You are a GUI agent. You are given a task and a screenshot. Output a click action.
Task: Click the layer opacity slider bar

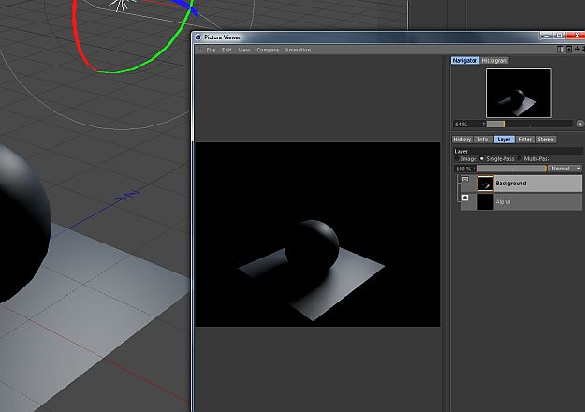coord(512,169)
